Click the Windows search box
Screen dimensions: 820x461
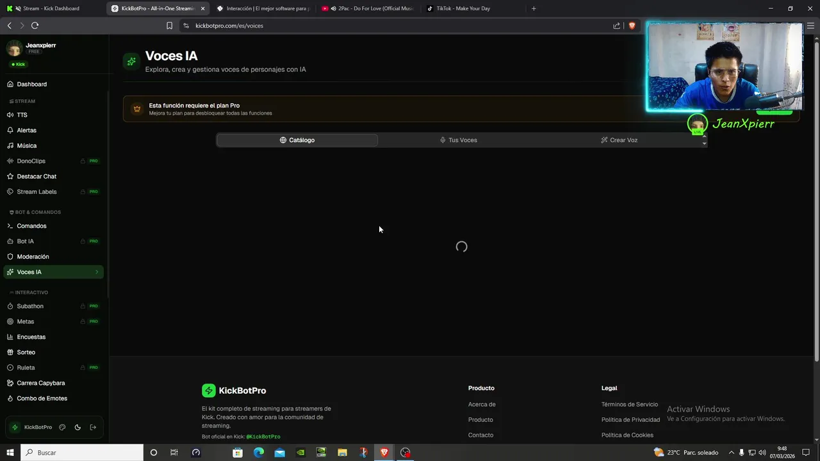click(82, 453)
